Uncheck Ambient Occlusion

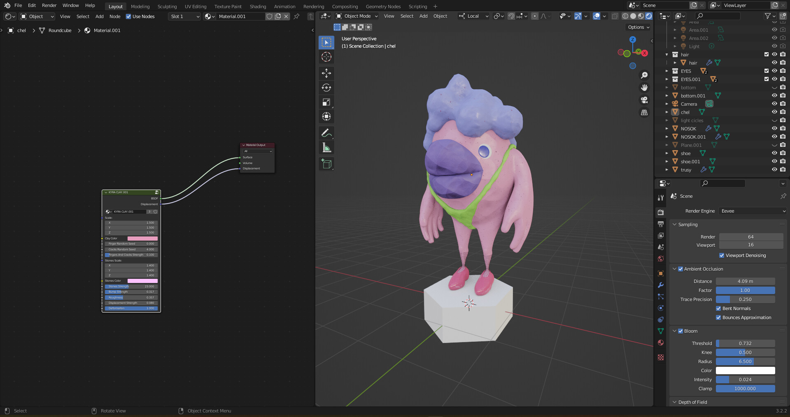click(x=680, y=269)
